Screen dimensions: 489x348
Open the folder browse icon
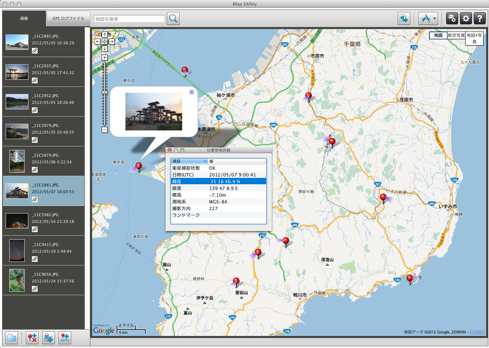(11, 338)
